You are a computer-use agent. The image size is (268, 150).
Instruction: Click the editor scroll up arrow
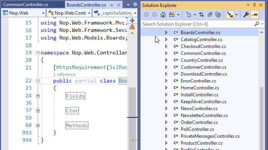click(x=132, y=33)
